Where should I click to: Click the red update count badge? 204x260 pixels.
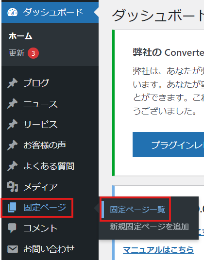click(x=34, y=53)
